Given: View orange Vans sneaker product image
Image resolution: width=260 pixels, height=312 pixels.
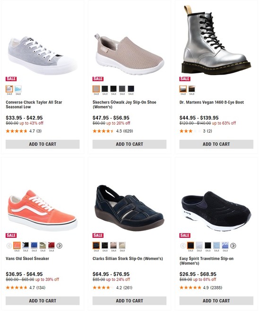Looking at the screenshot, I should click(x=43, y=211).
